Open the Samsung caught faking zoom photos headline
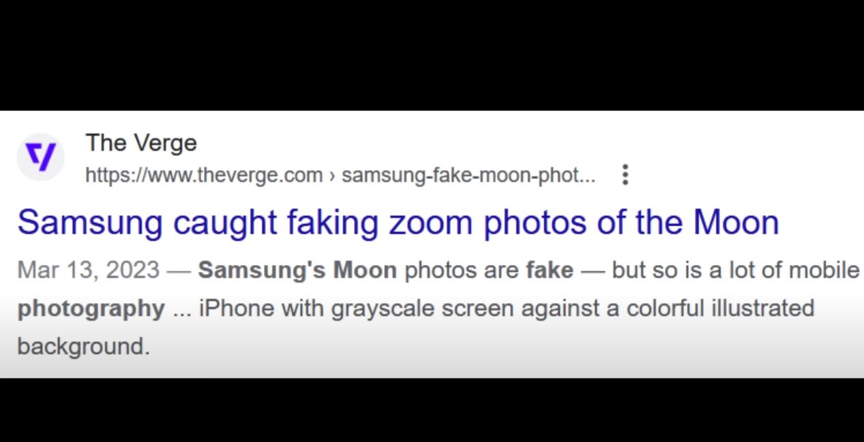This screenshot has height=442, width=864. point(398,222)
